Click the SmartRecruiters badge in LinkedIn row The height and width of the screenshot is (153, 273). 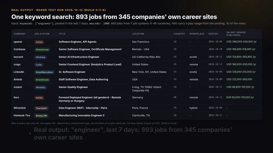[x=44, y=72]
